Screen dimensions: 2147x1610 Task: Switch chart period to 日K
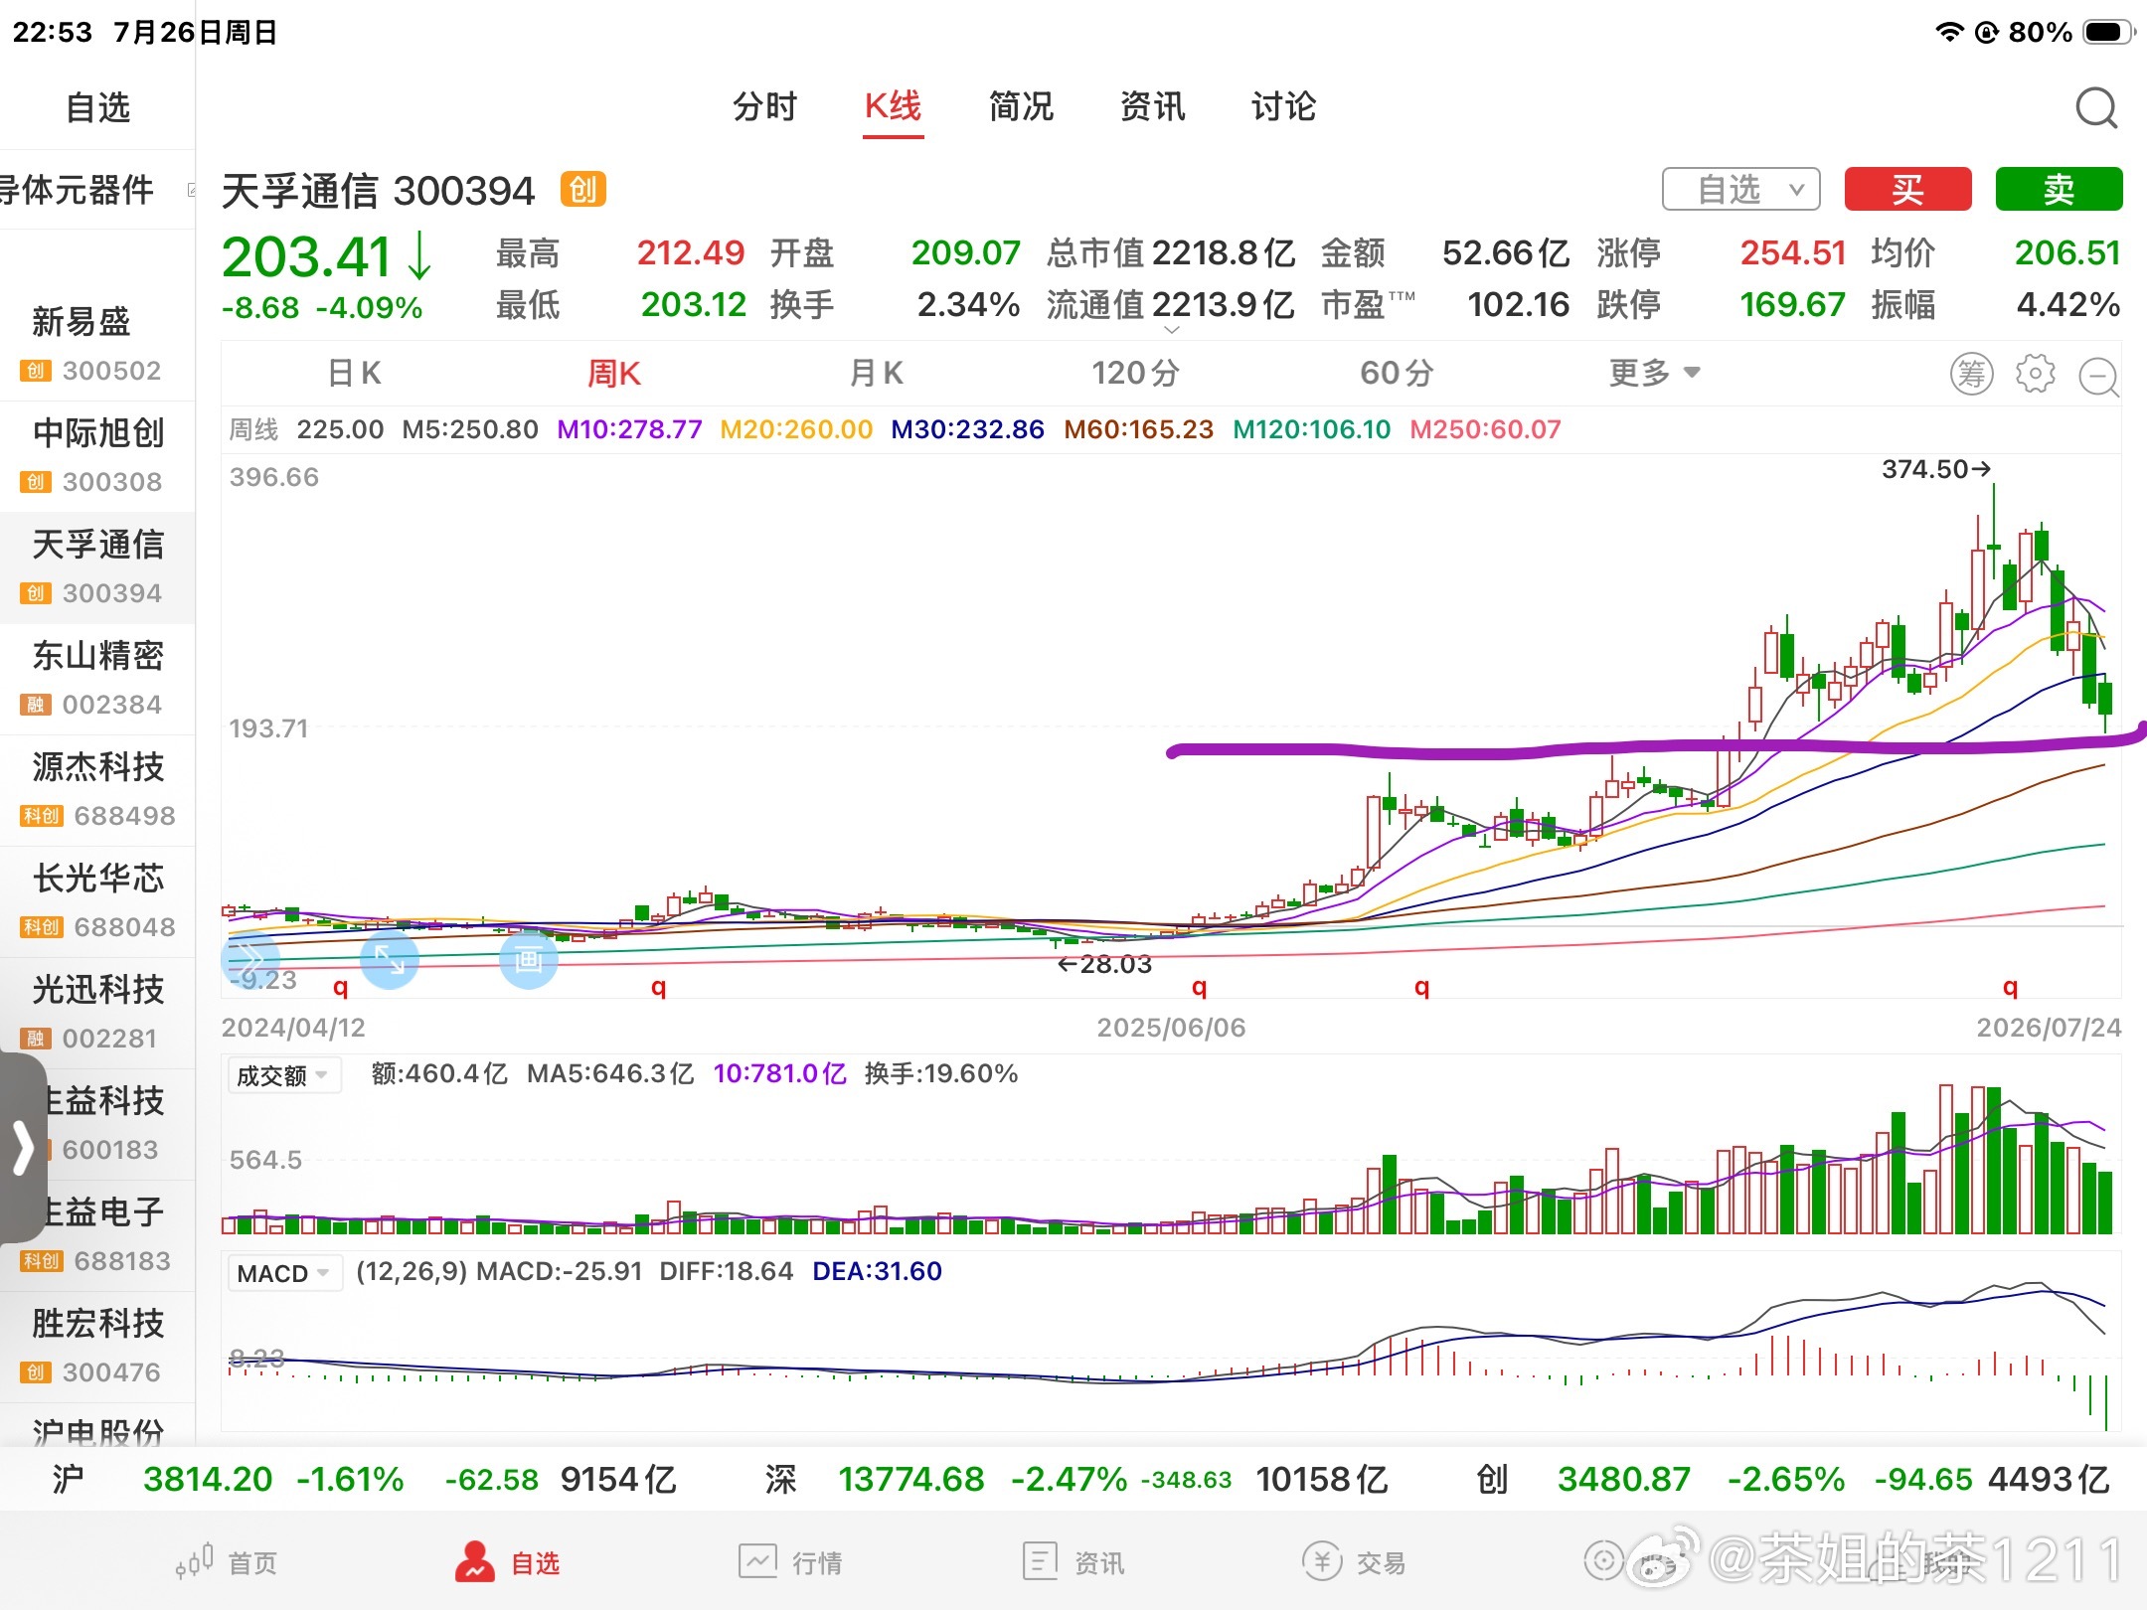tap(355, 373)
